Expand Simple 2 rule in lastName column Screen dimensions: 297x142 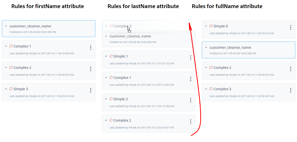tap(106, 99)
